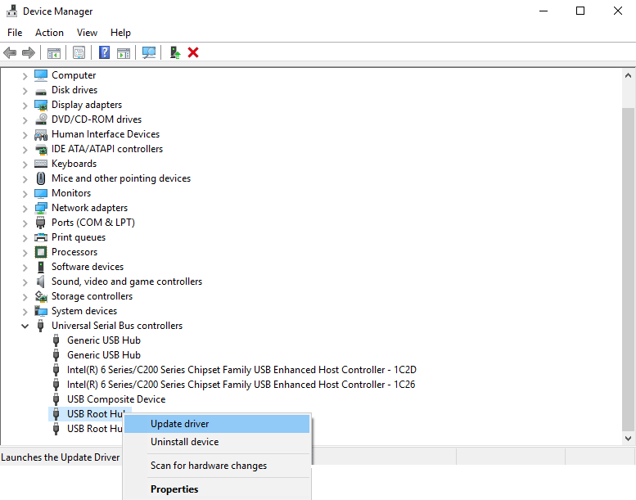Choose Properties from the context menu
The height and width of the screenshot is (500, 636).
click(x=217, y=489)
